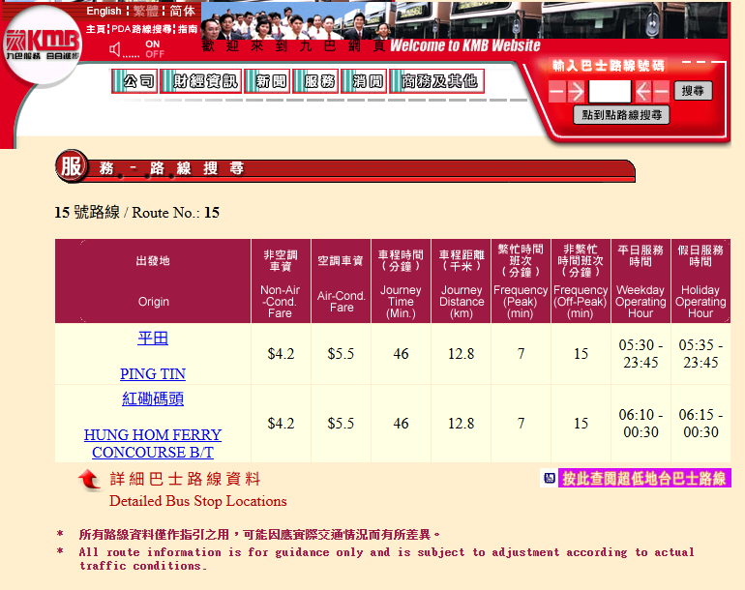Click right arrow icon left of route input
745x590 pixels.
click(576, 91)
